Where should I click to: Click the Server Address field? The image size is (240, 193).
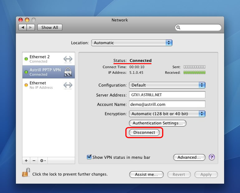pos(167,95)
